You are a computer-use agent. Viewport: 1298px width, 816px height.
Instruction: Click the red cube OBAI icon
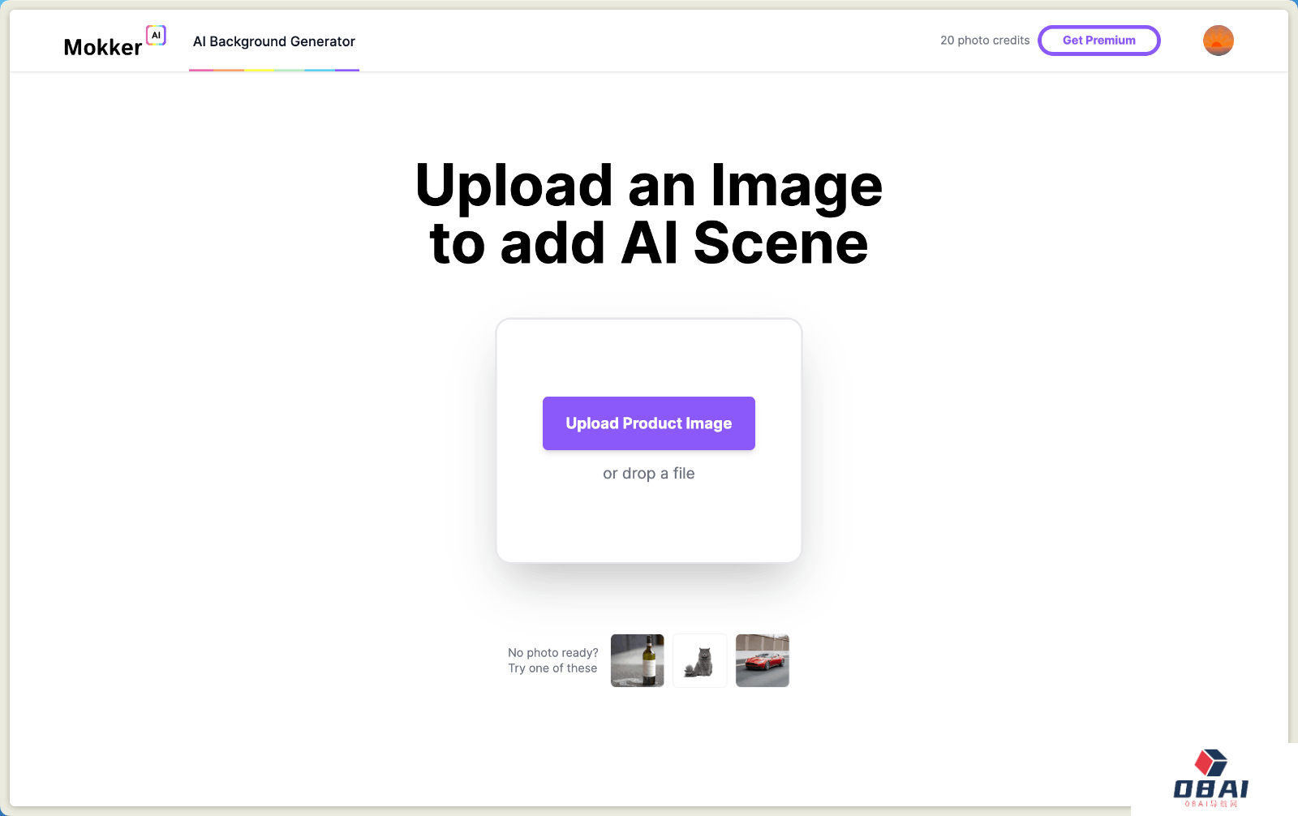tap(1210, 762)
